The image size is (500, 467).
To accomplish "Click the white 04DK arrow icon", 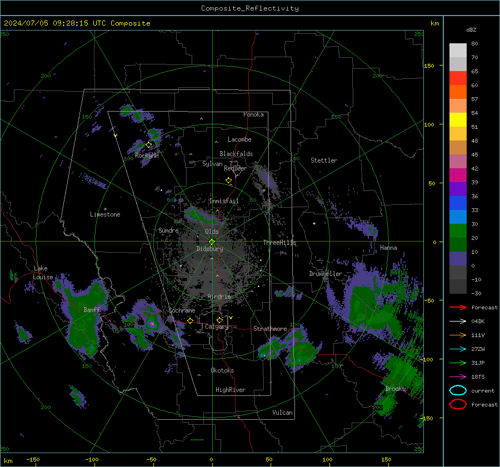I will [458, 322].
